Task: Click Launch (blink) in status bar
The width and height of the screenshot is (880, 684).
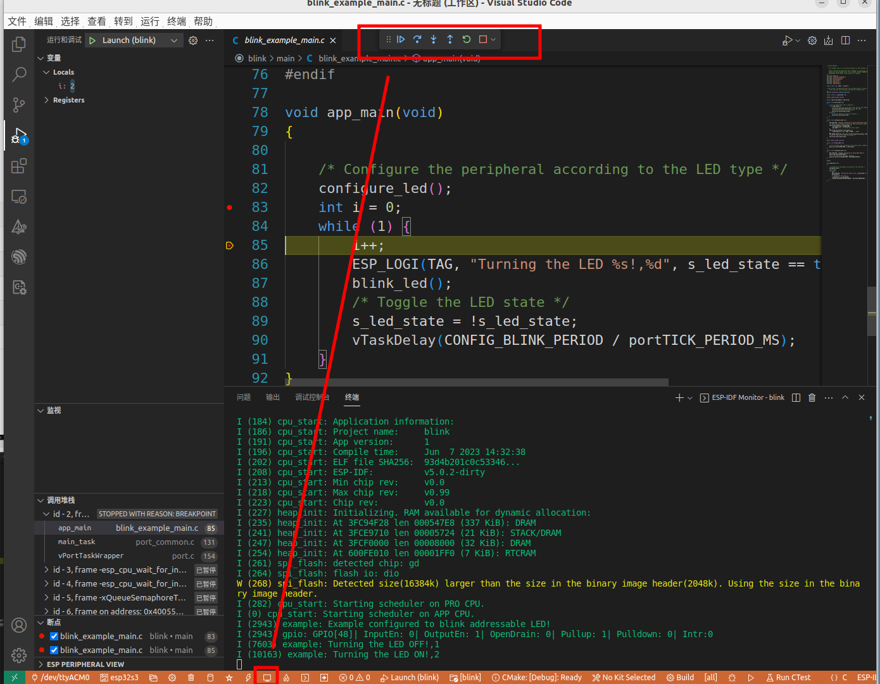Action: 410,677
